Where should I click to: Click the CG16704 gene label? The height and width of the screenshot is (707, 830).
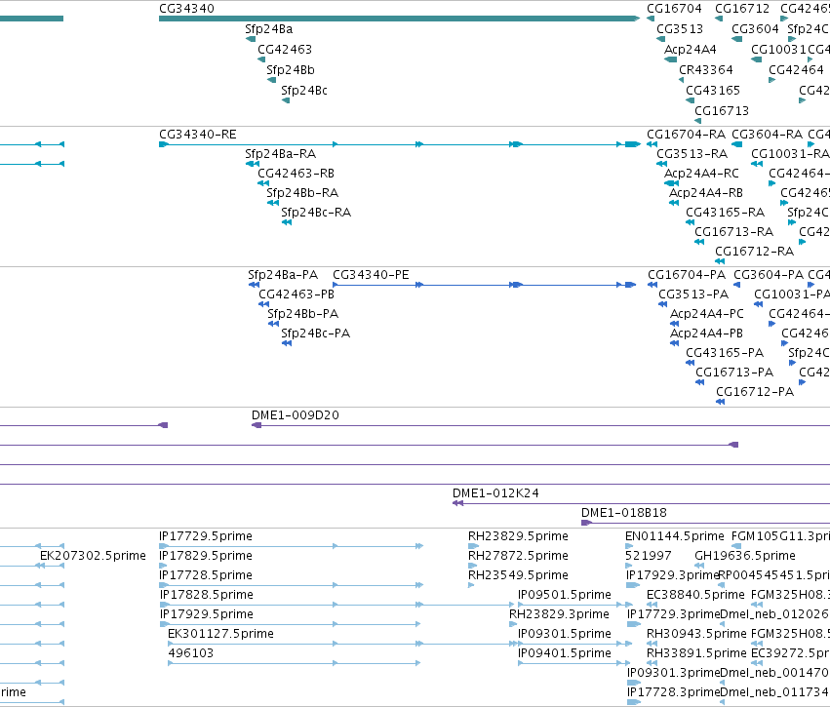coord(674,9)
